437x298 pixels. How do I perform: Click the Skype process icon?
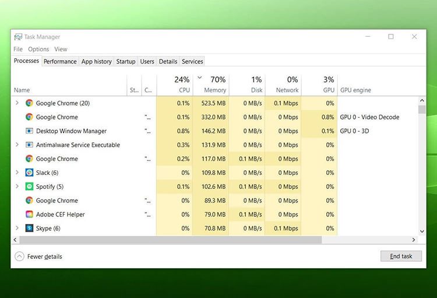(29, 229)
